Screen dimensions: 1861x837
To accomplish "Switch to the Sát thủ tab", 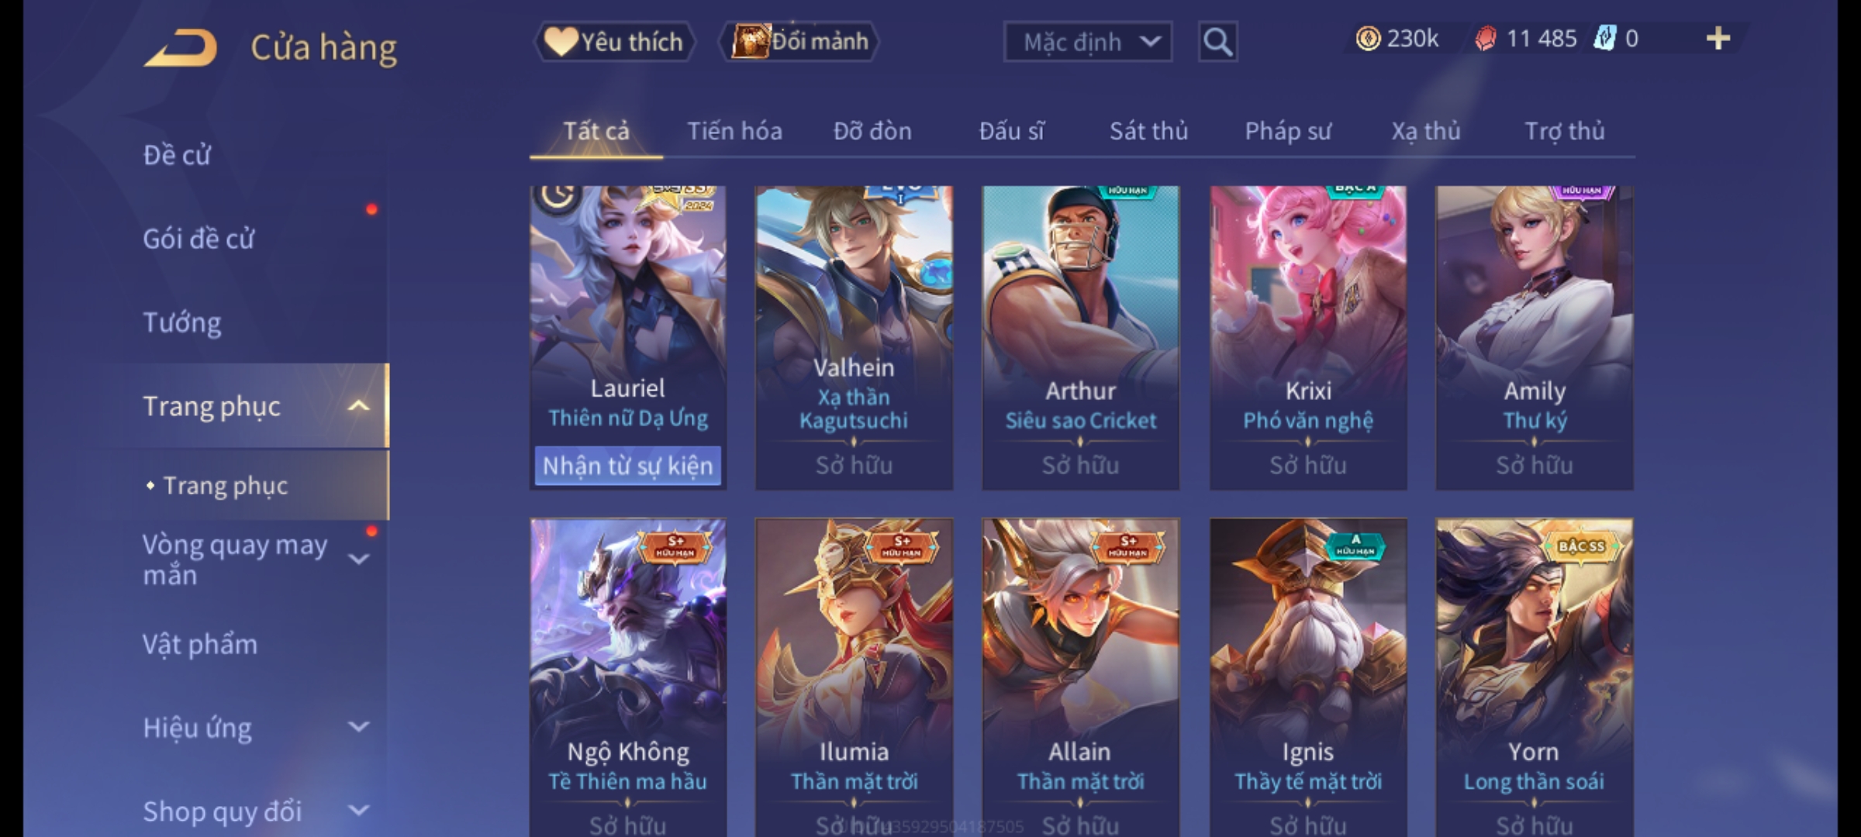I will tap(1148, 131).
